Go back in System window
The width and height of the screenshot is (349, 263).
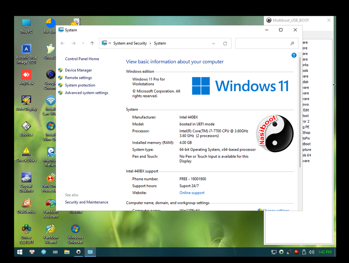pyautogui.click(x=63, y=43)
